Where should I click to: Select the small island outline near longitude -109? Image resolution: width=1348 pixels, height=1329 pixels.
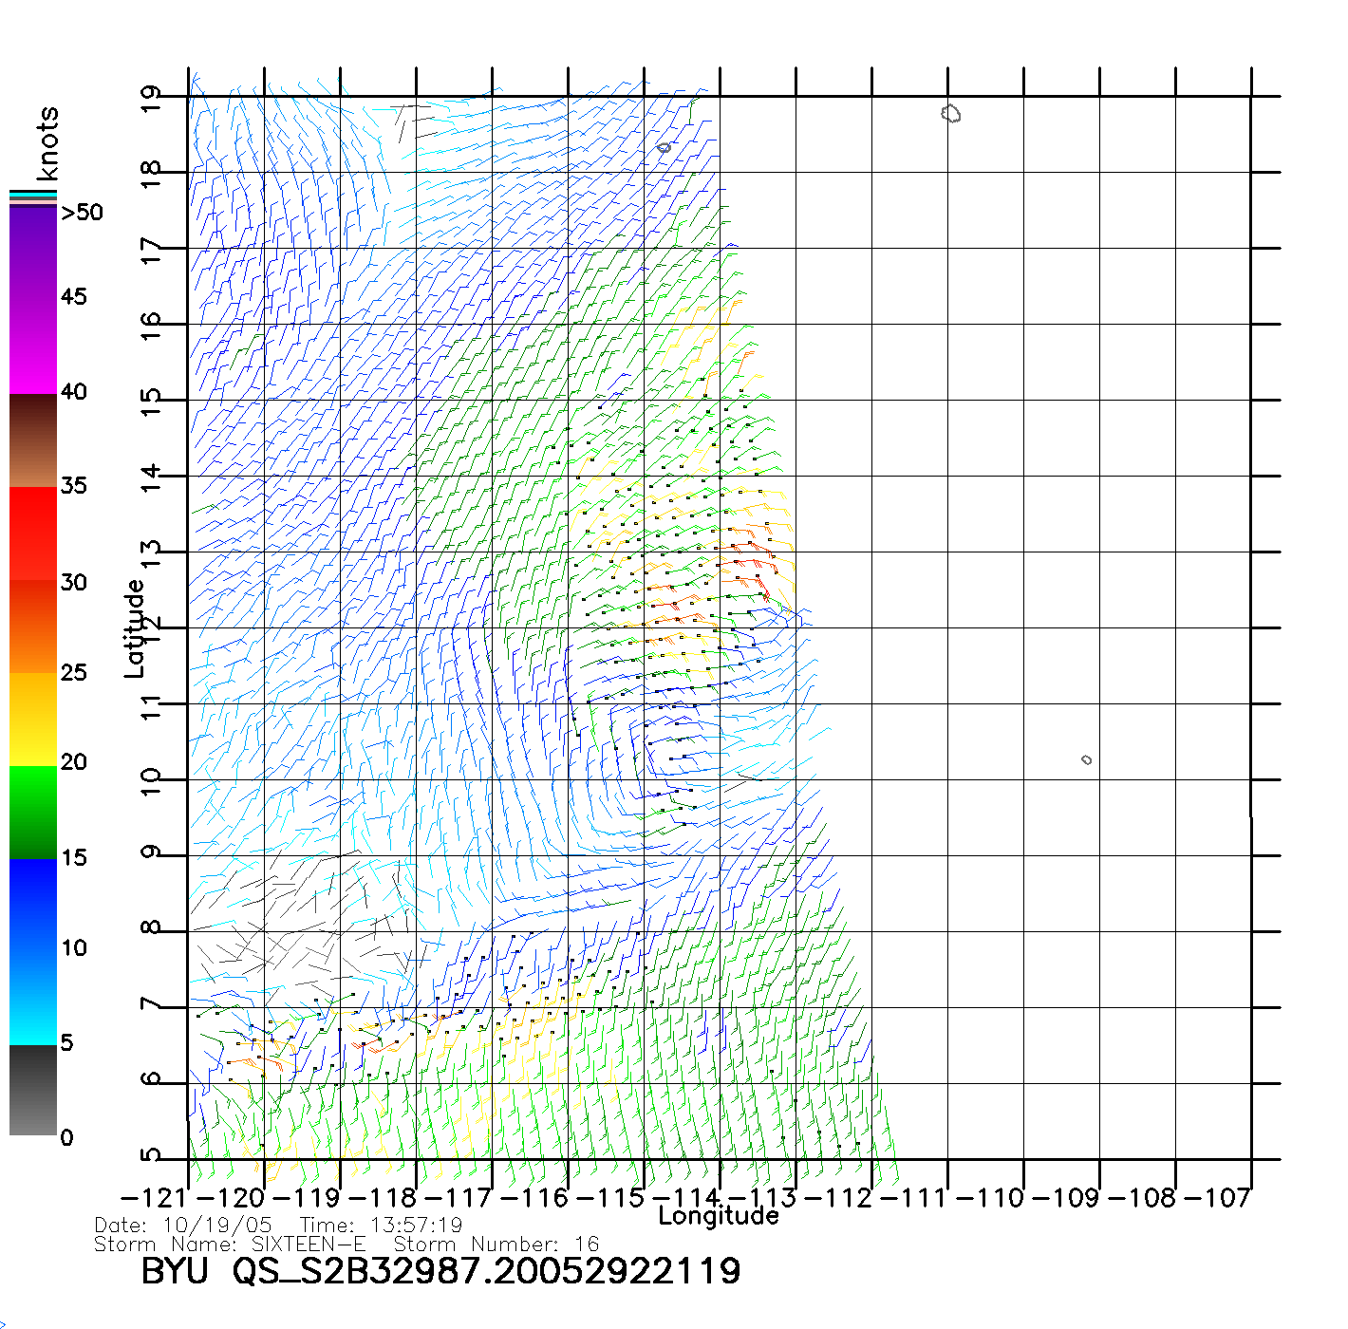(1086, 759)
